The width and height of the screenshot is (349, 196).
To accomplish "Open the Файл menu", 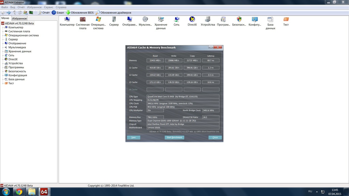I will tap(4, 7).
